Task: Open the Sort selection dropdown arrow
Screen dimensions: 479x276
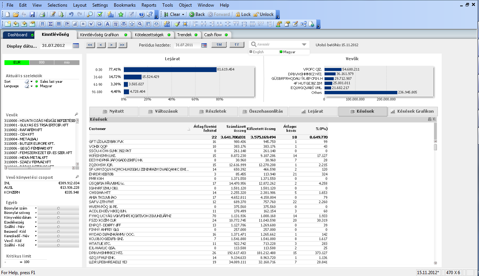Action: pos(31,81)
